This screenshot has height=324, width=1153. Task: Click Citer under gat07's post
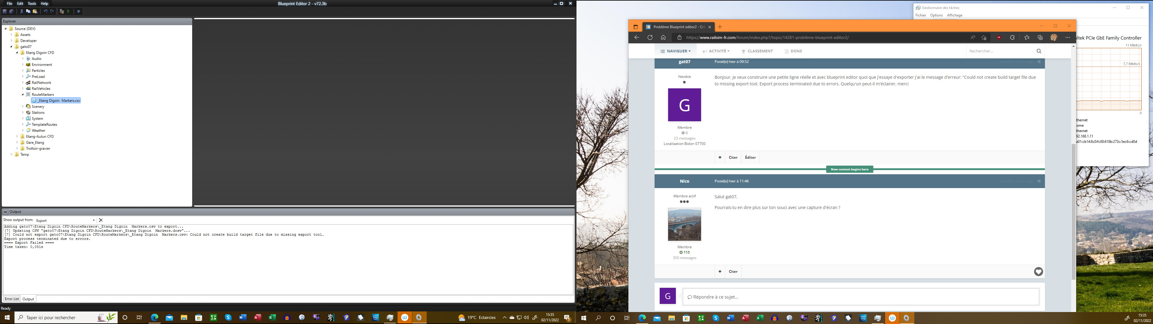click(x=733, y=158)
